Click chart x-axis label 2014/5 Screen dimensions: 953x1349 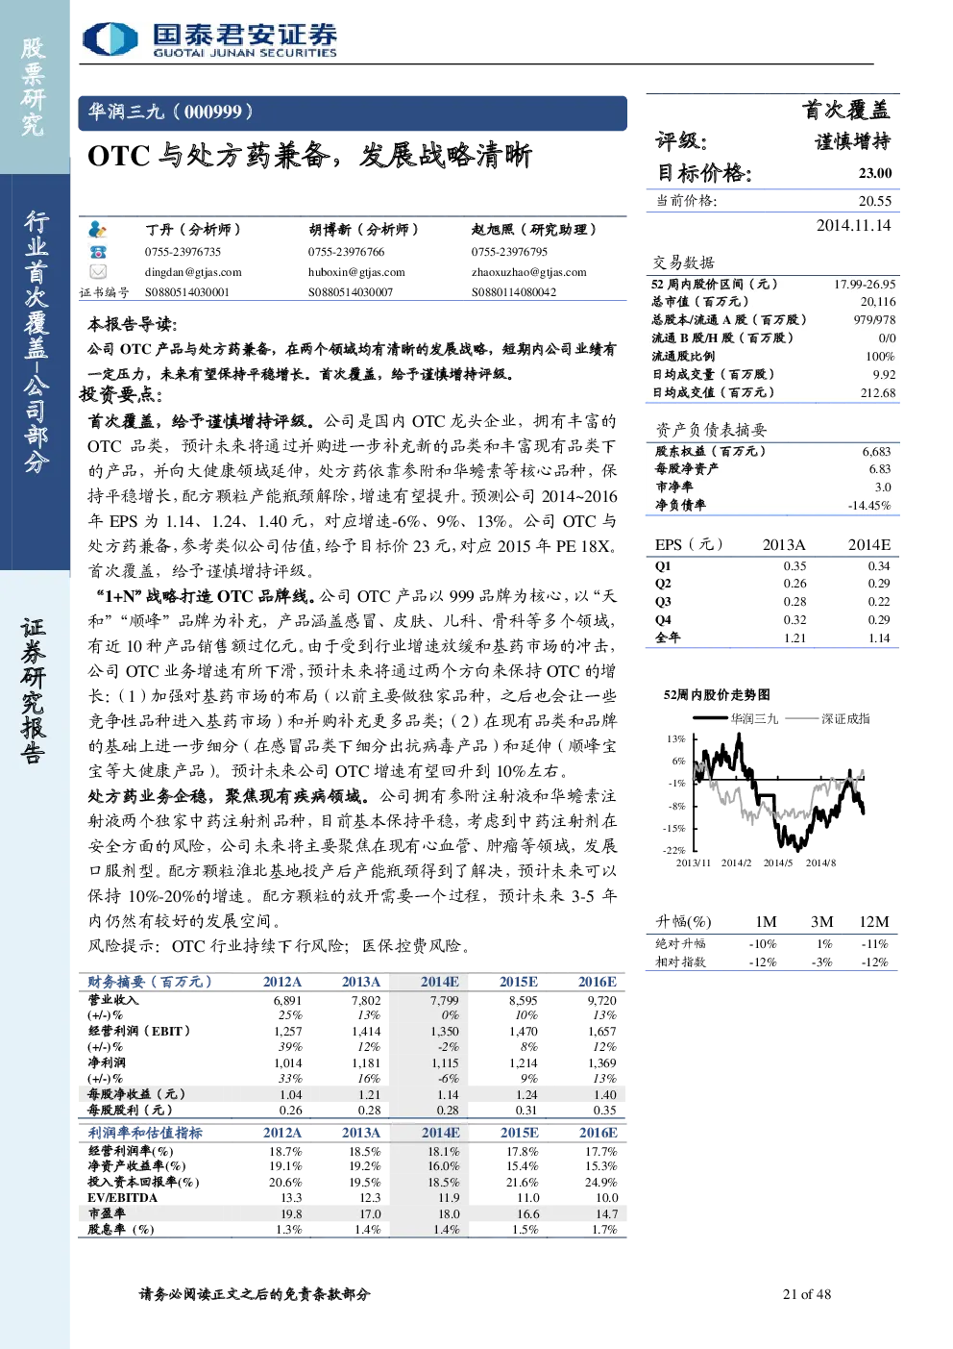pyautogui.click(x=778, y=862)
